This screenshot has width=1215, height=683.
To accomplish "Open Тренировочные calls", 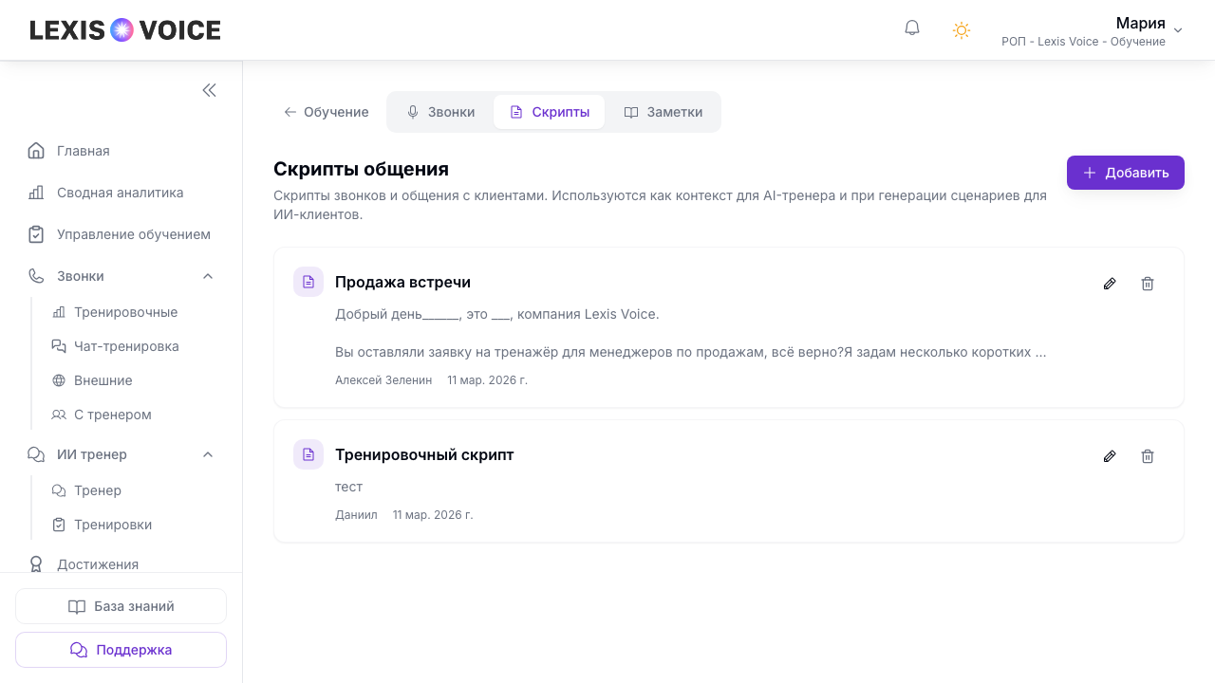I will coord(133,312).
